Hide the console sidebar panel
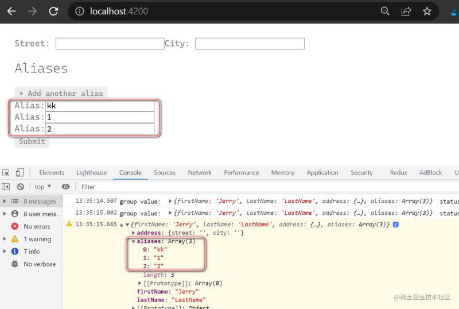 [6, 187]
